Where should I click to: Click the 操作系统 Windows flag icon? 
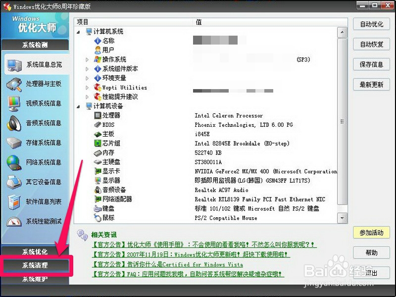98,59
